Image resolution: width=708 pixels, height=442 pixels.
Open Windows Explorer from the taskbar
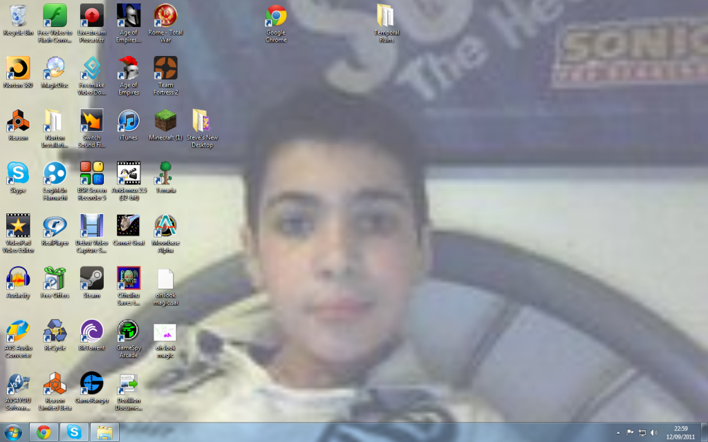click(104, 432)
